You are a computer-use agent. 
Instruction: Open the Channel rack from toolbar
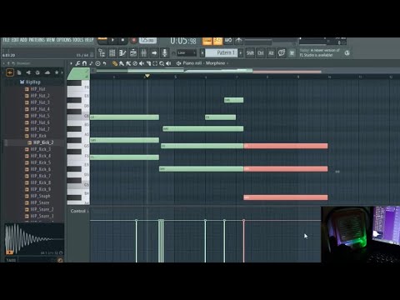(133, 52)
